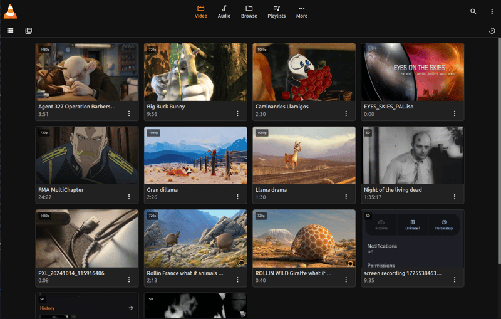The height and width of the screenshot is (319, 501).
Task: Play the Gran dillama thumbnail
Action: coord(195,155)
